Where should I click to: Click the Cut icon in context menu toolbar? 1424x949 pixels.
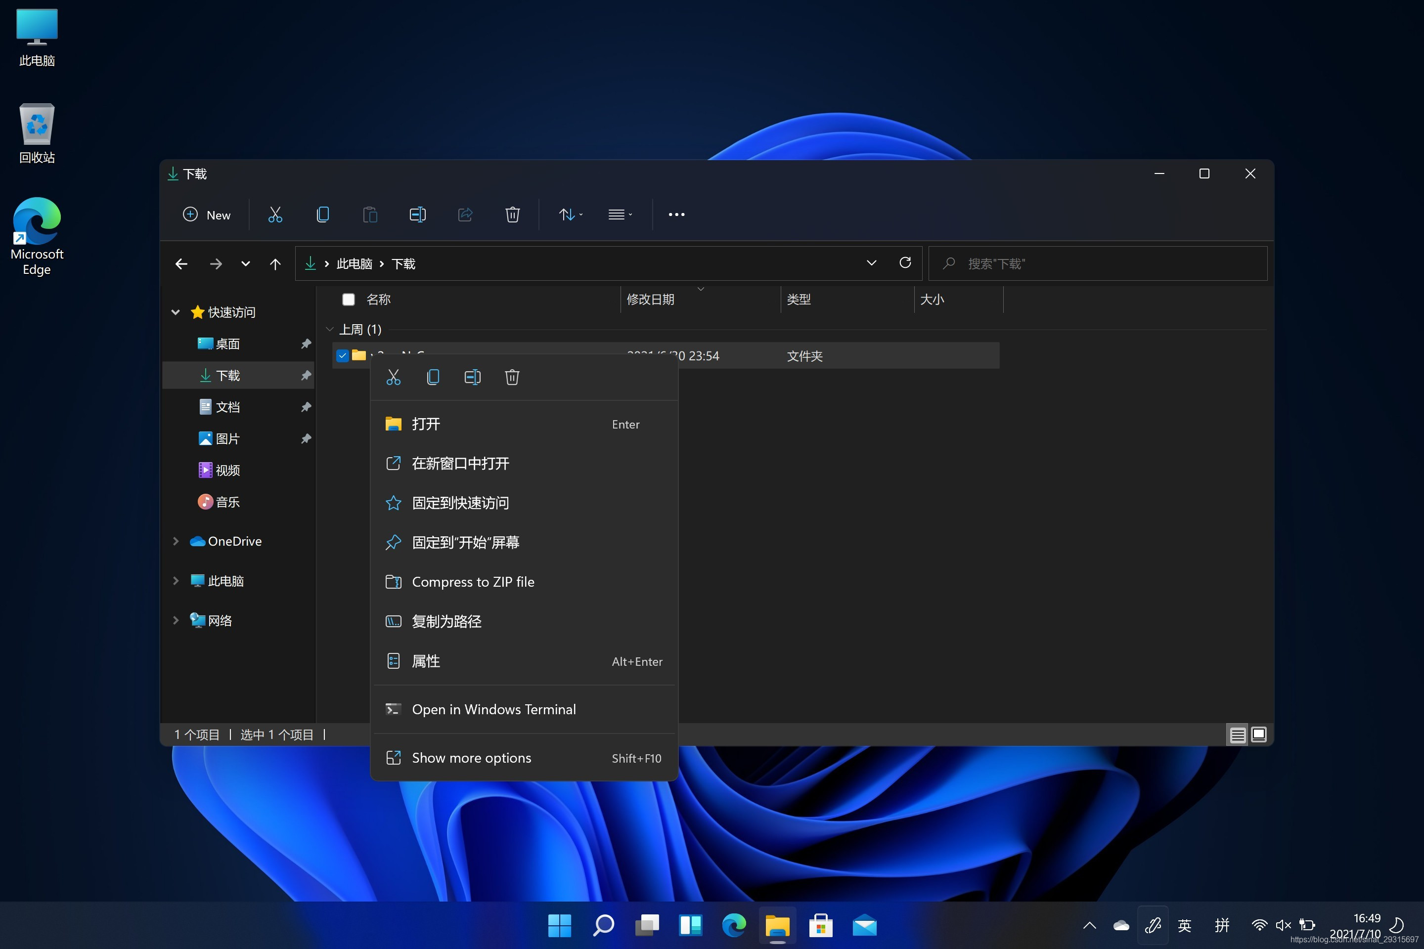click(x=392, y=377)
